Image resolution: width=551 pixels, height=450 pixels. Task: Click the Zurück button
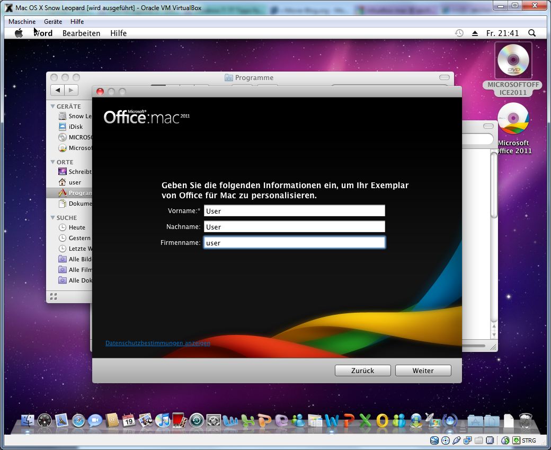point(362,370)
